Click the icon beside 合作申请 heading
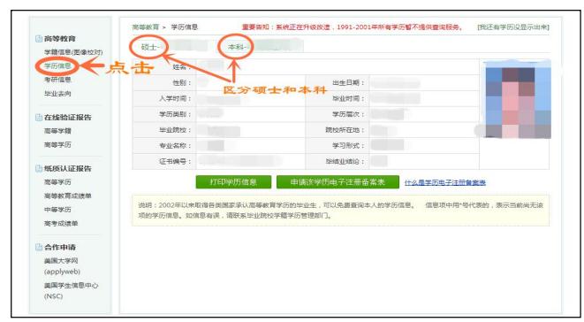This screenshot has height=322, width=584. pos(39,247)
